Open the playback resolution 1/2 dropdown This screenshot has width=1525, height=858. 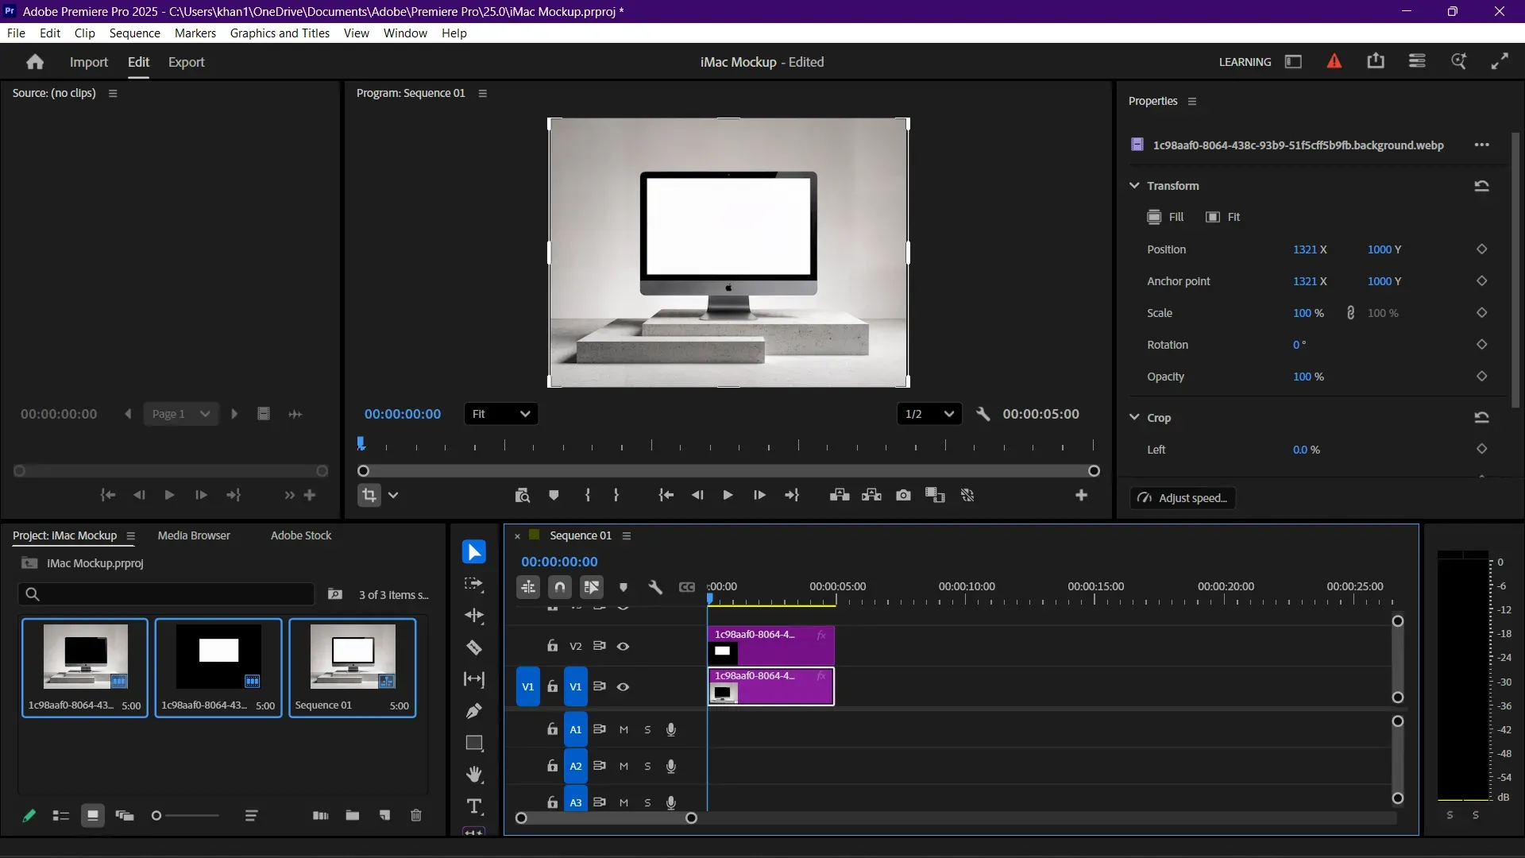[929, 414]
